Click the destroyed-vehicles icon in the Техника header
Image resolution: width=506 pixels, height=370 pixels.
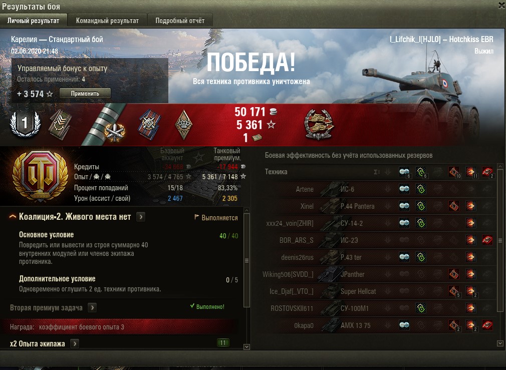(x=487, y=172)
